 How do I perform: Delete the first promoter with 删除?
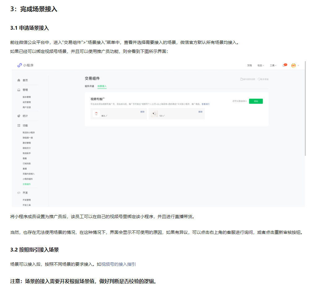(x=142, y=112)
